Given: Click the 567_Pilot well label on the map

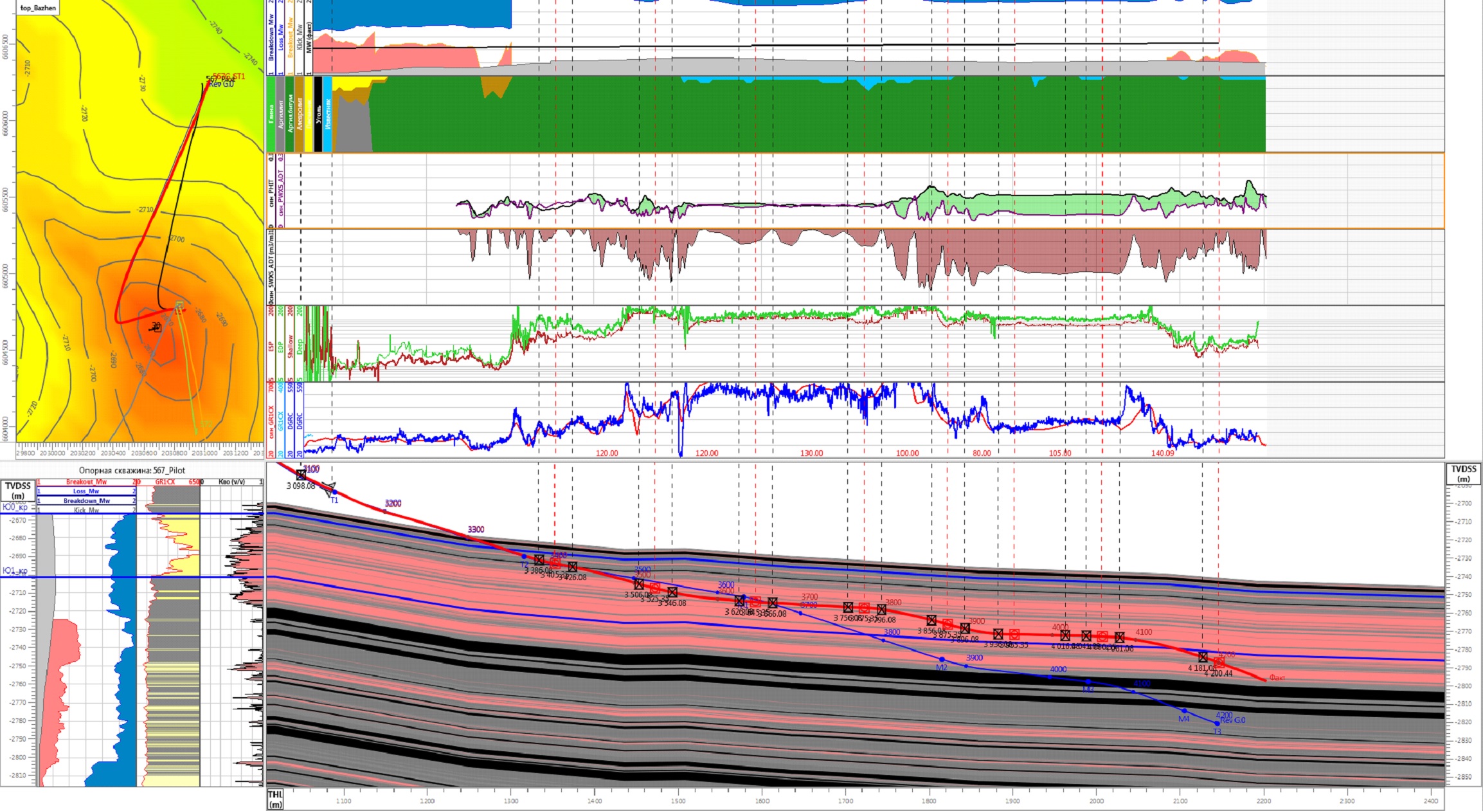Looking at the screenshot, I should [220, 79].
